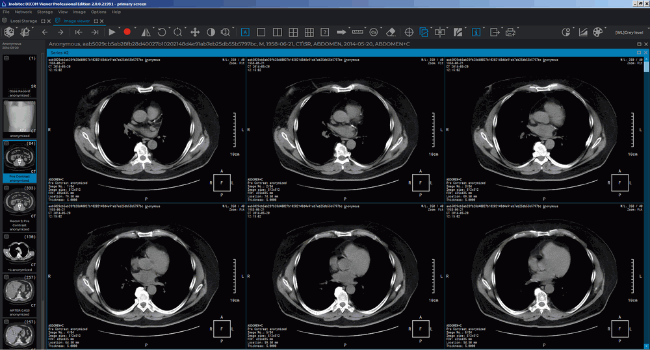Select the ruler measurement tool
Viewport: 650px width, 350px height.
[x=357, y=32]
